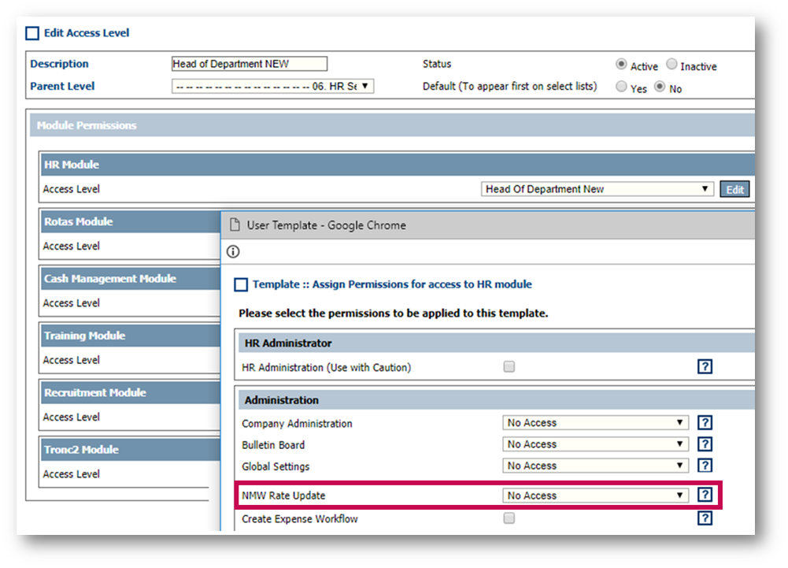Click Edit button for HR Module

pos(734,189)
